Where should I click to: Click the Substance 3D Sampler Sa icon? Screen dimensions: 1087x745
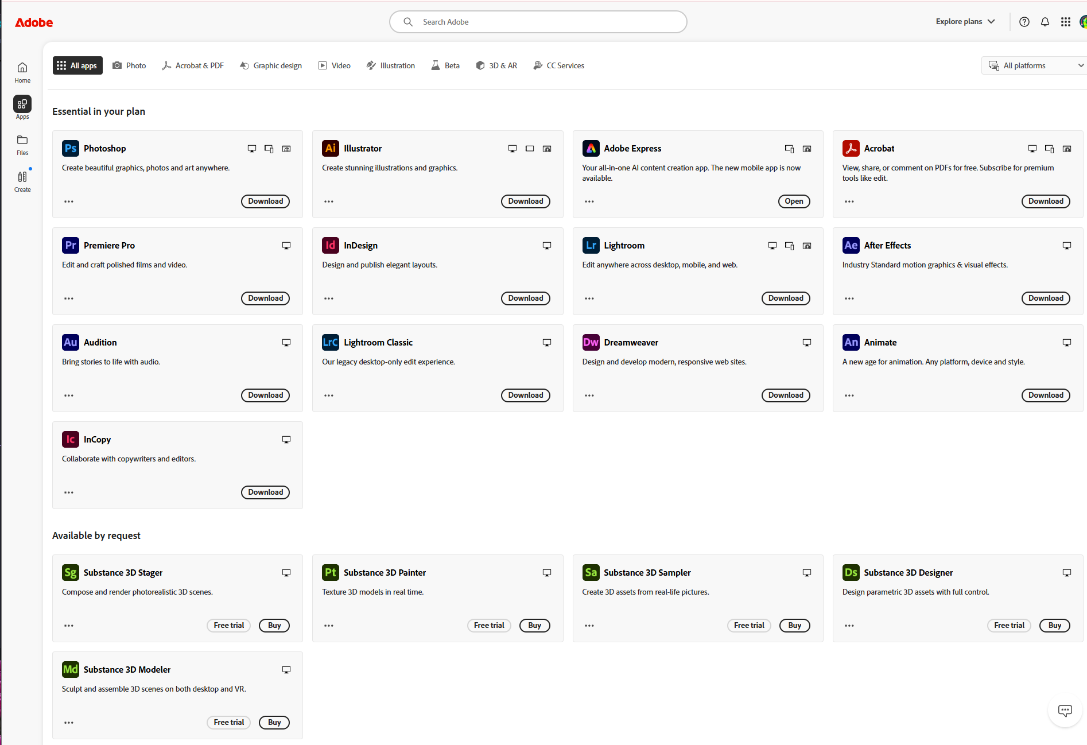[591, 572]
